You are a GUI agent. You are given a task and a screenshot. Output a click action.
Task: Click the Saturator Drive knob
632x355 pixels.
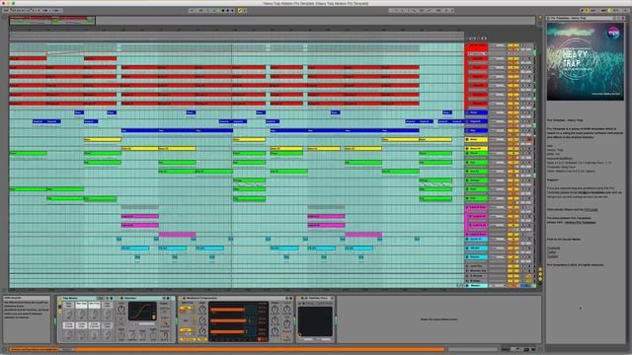coord(121,310)
